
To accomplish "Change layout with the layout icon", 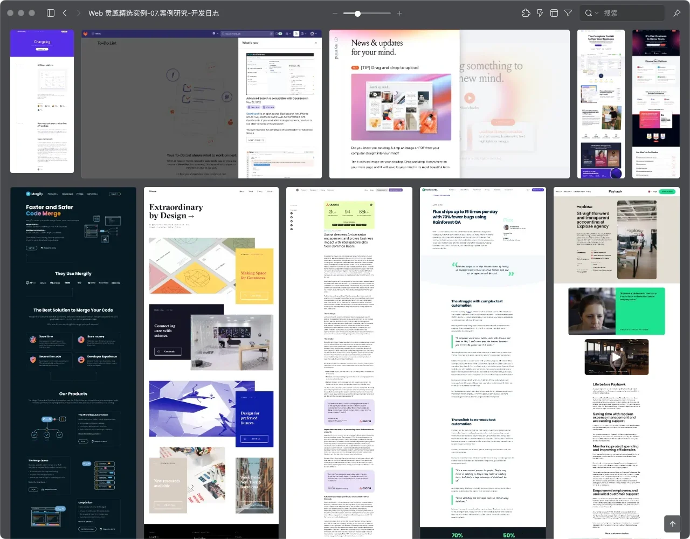I will (554, 13).
